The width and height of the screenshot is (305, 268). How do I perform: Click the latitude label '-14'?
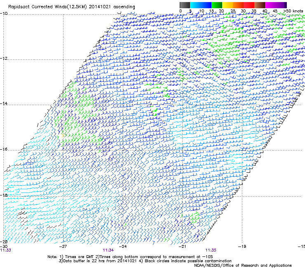click(x=4, y=103)
